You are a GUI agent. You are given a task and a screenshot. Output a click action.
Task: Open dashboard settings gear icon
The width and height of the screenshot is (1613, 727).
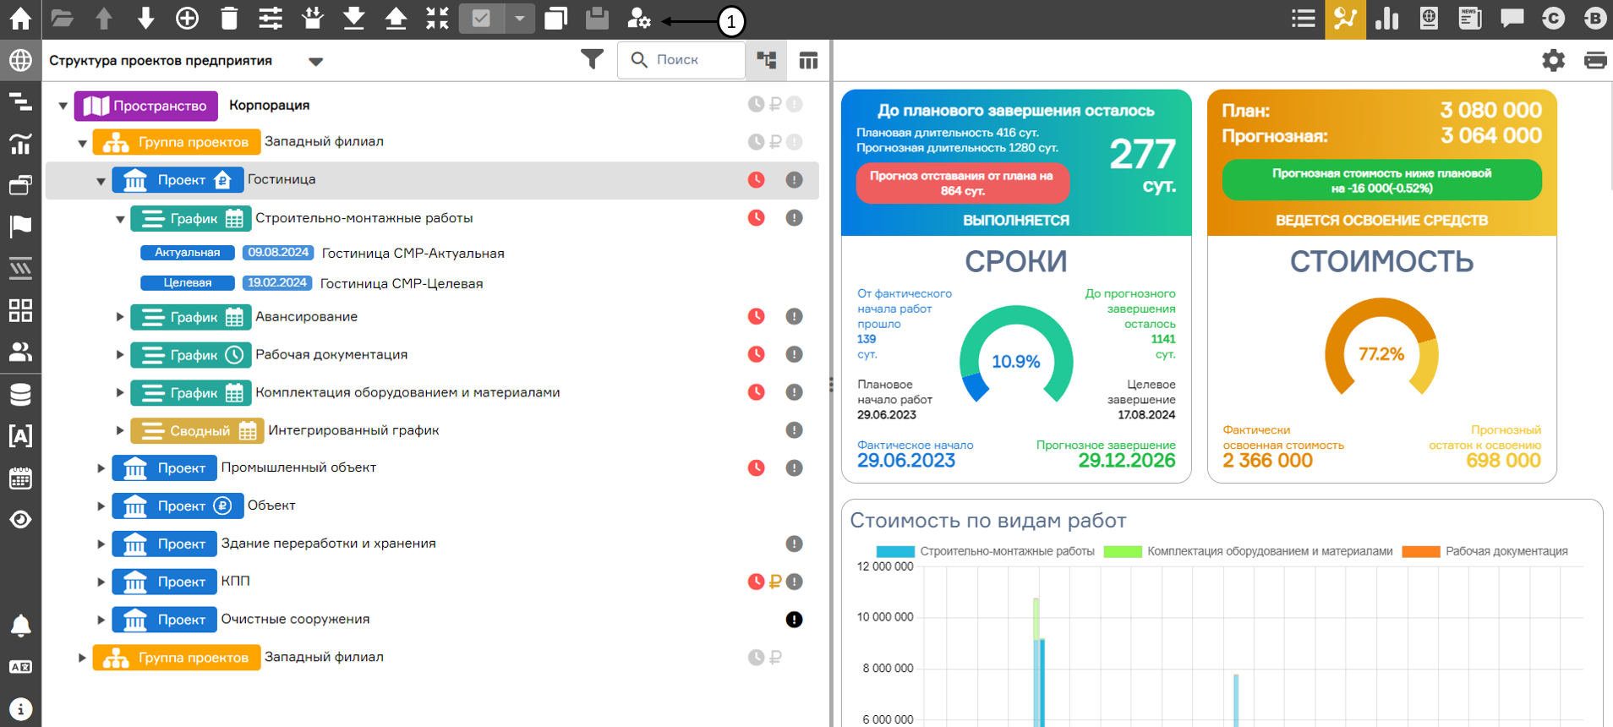(1554, 60)
